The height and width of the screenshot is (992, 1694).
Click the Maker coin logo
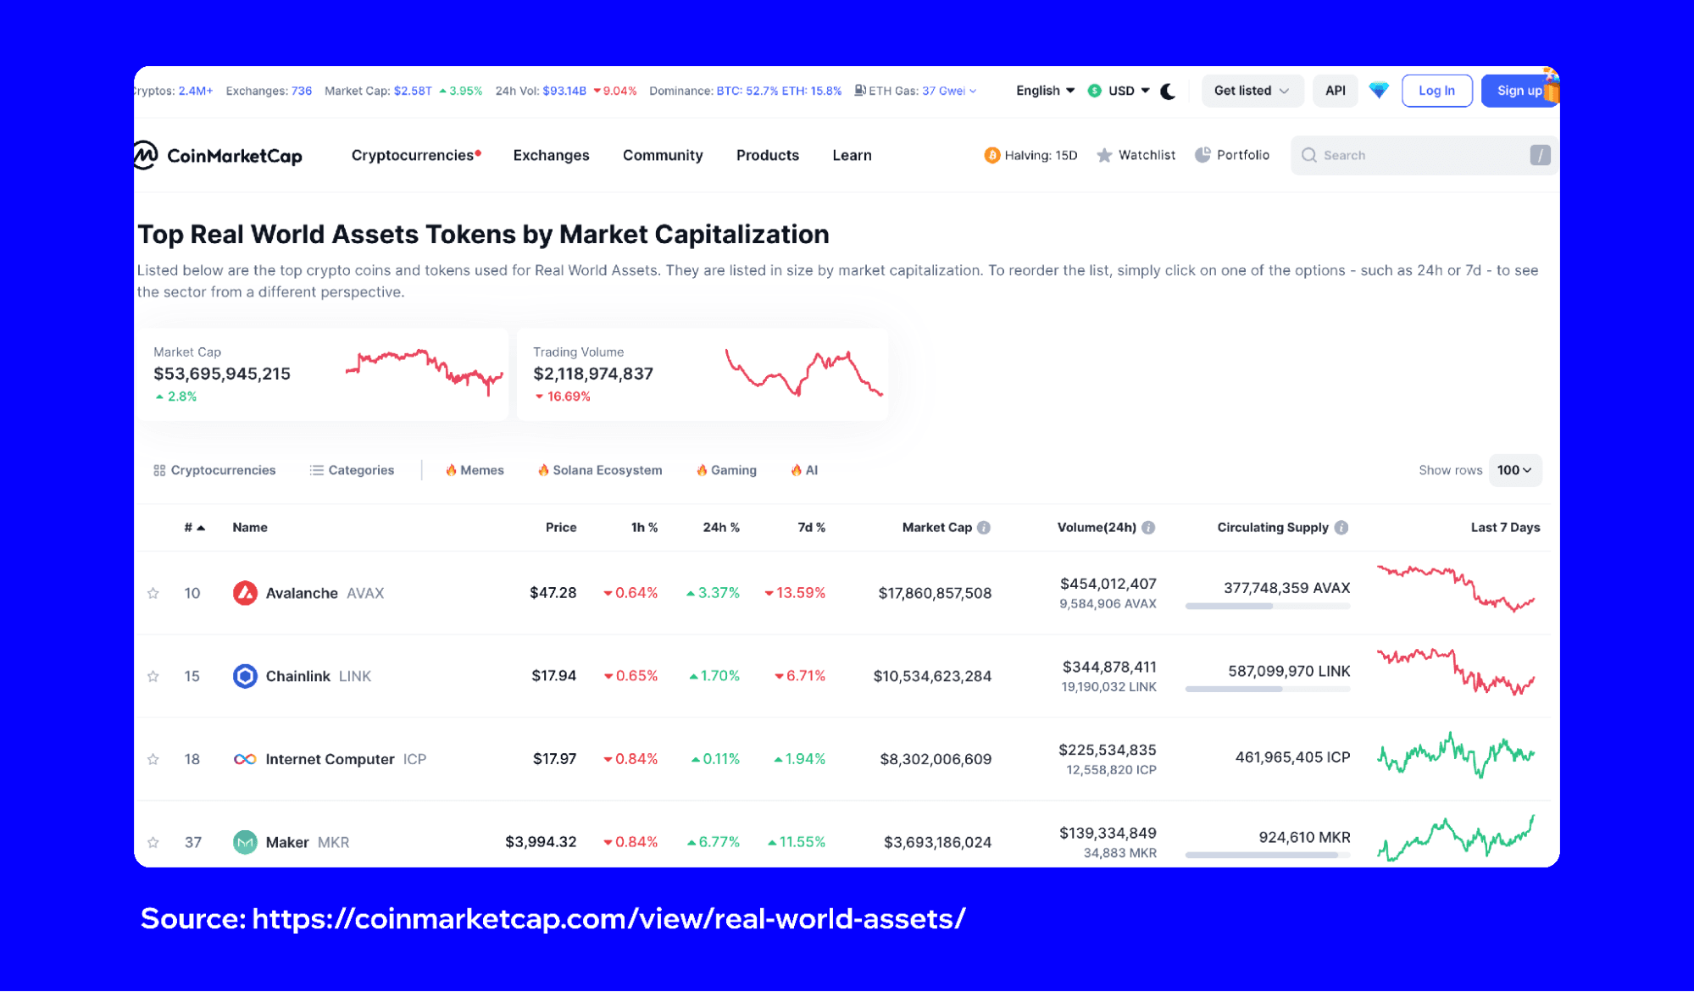(245, 842)
